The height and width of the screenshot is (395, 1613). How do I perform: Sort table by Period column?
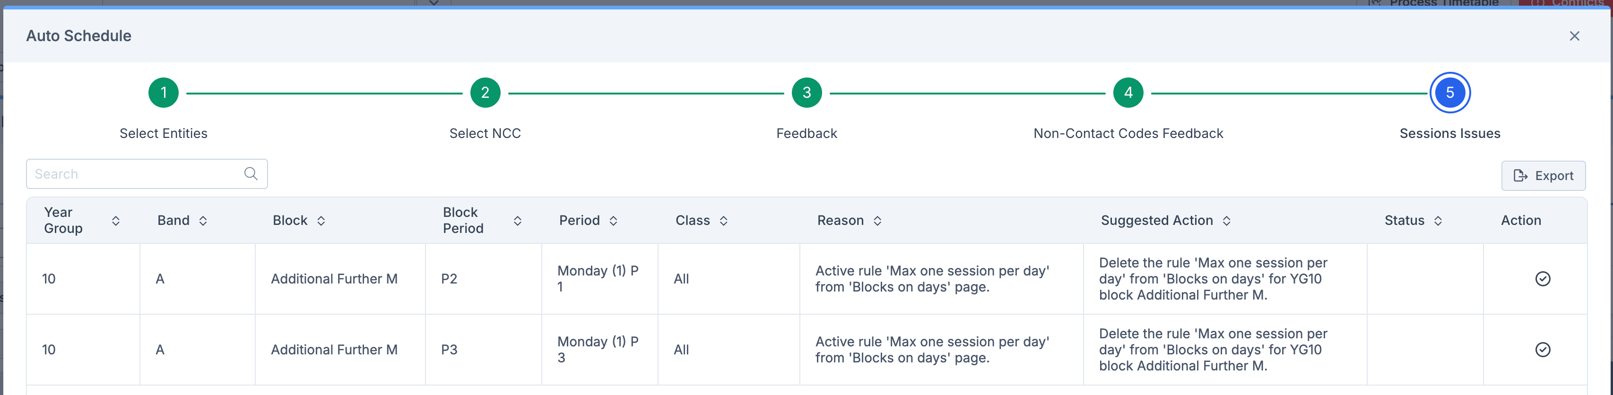tap(614, 221)
